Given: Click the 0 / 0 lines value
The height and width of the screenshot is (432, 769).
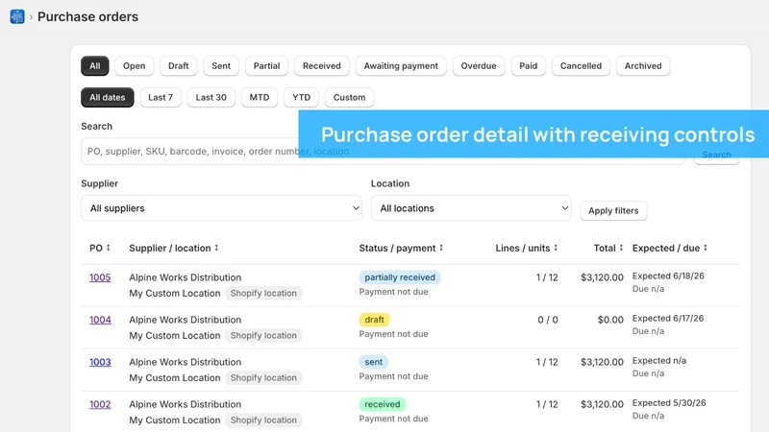Looking at the screenshot, I should tap(548, 320).
